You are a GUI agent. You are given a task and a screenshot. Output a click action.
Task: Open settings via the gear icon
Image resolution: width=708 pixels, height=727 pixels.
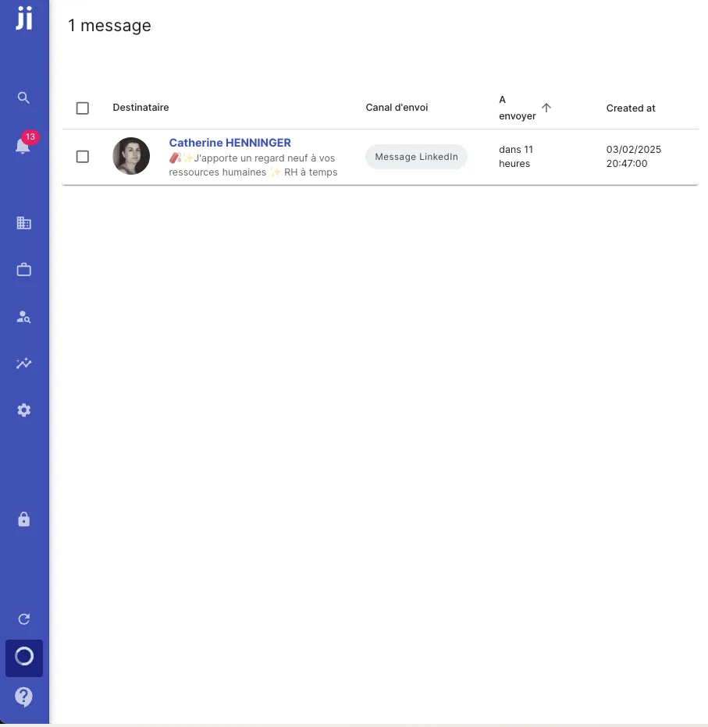(x=23, y=410)
